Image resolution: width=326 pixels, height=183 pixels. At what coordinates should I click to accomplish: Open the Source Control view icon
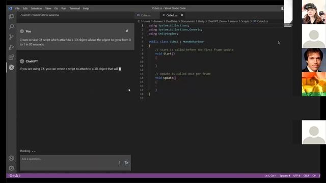[x=11, y=37]
